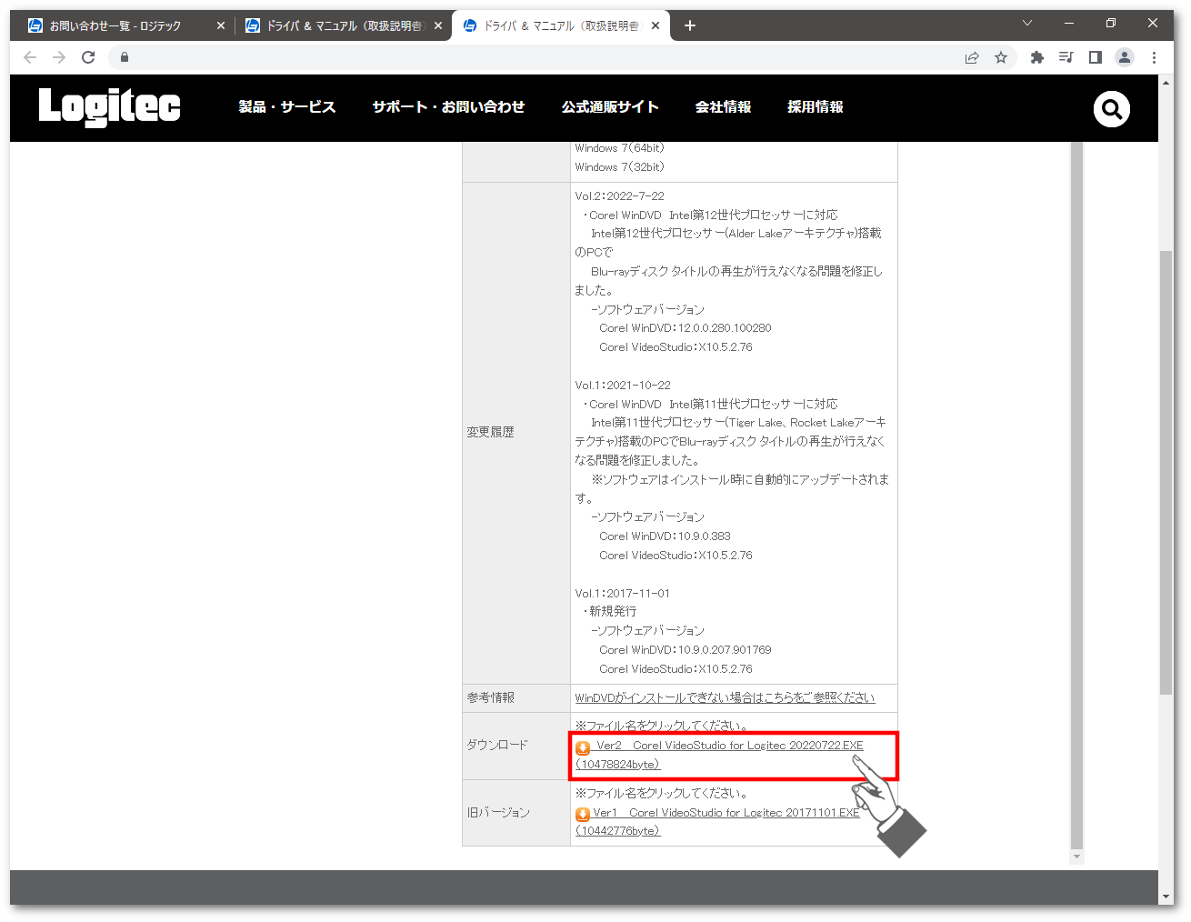
Task: Switch to the お問い合わせ一覧 - ロジテック tab
Action: [x=115, y=26]
